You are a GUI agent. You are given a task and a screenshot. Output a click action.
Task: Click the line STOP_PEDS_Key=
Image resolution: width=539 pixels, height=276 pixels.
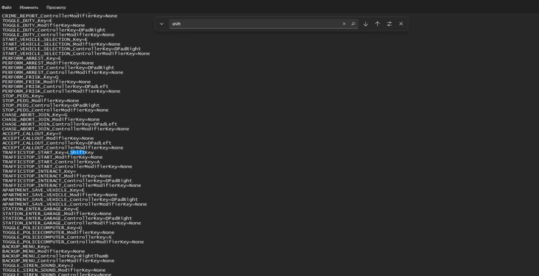click(x=23, y=96)
